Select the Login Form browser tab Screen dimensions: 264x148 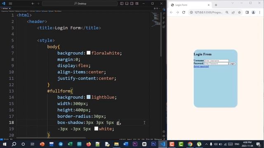pyautogui.click(x=190, y=5)
